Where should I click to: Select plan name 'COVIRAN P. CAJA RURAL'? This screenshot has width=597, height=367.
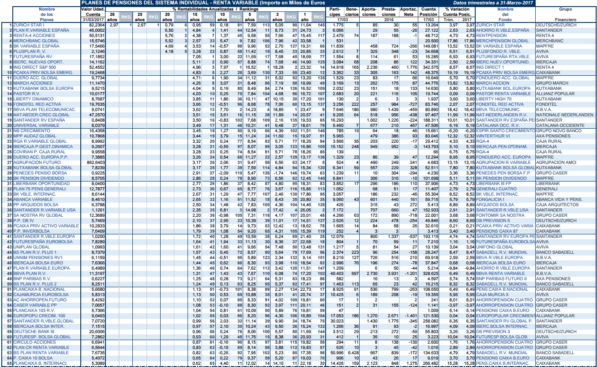40,152
